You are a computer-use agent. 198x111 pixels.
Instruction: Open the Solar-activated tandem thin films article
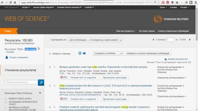[106, 87]
